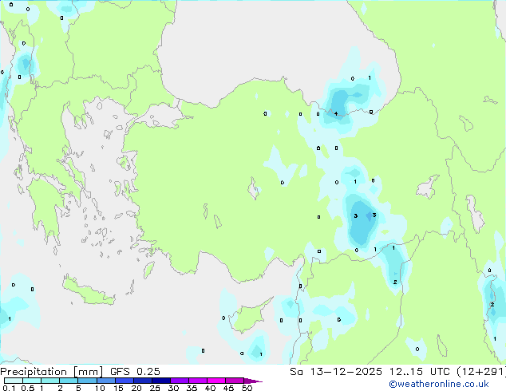Click the 20–25 mm dark blue swatch
Screen dimensions: 506x391
point(142,381)
